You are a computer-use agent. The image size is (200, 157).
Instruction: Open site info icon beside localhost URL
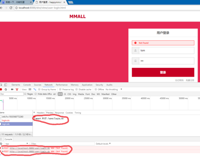pyautogui.click(x=16, y=8)
